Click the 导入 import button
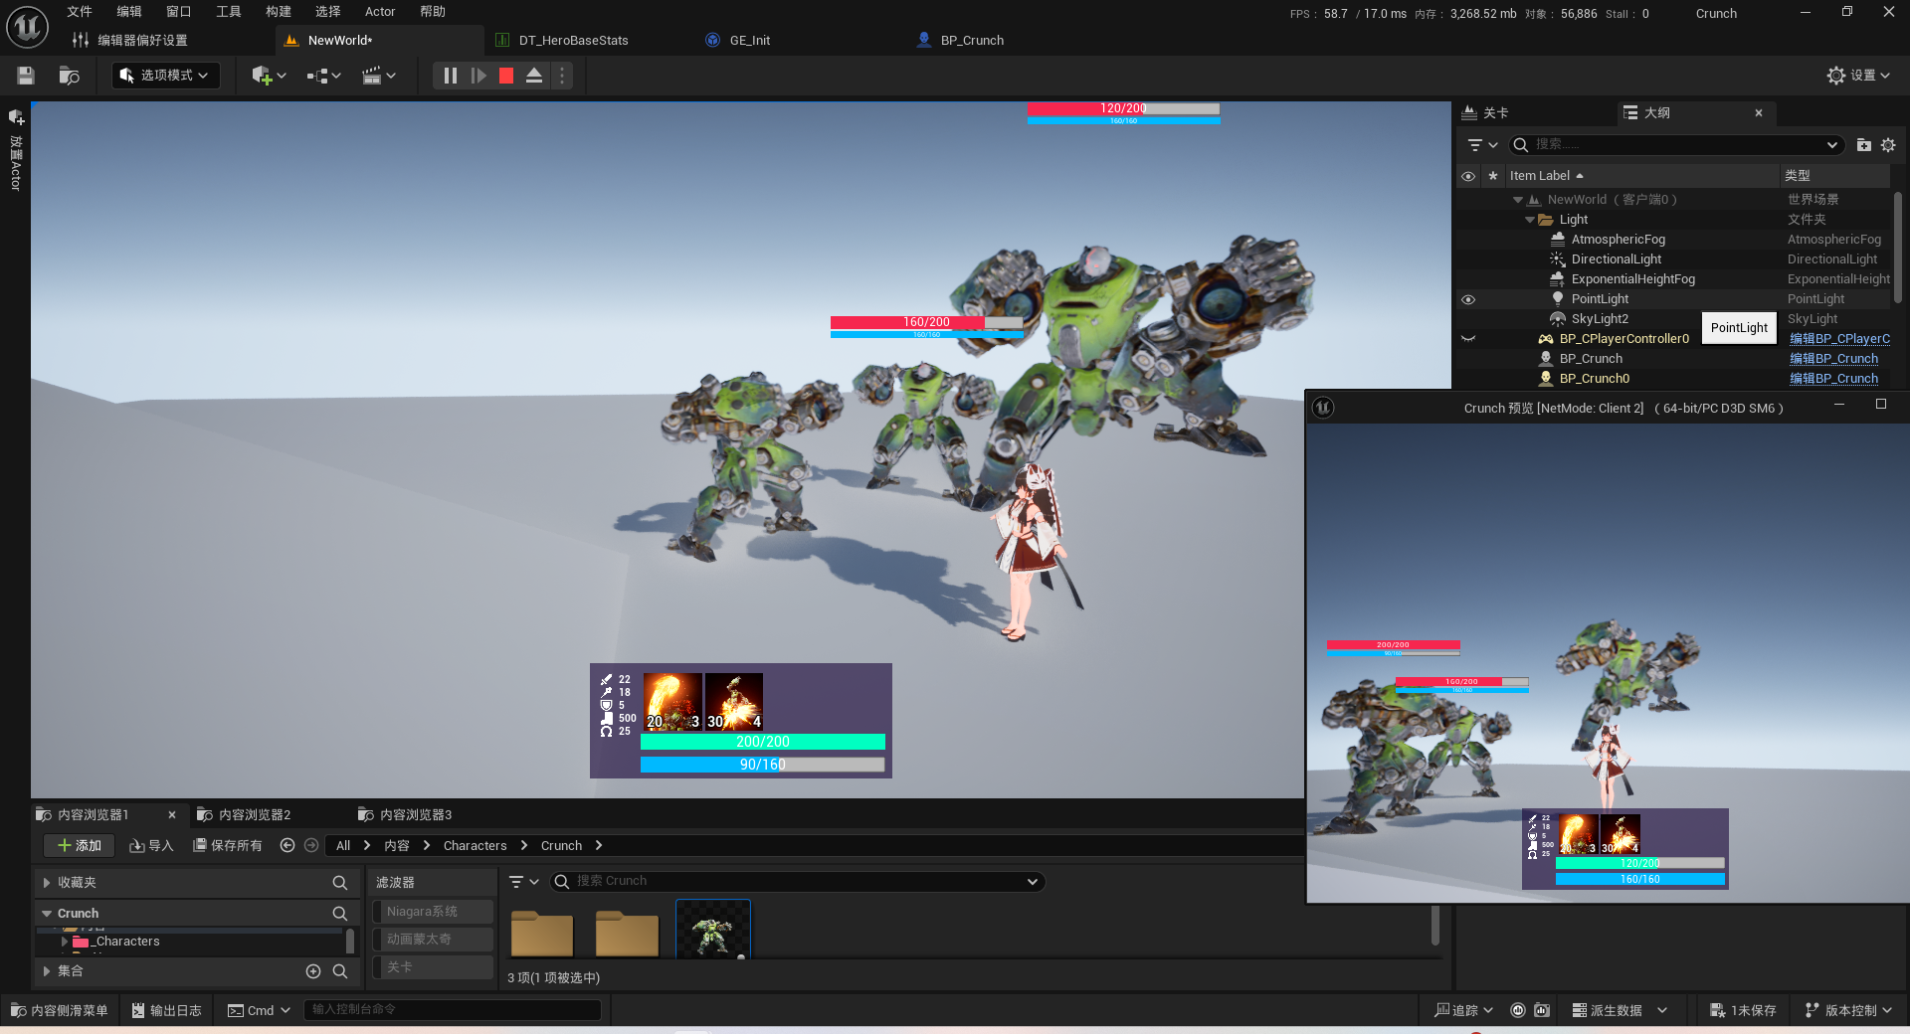Viewport: 1910px width, 1034px height. (x=151, y=846)
